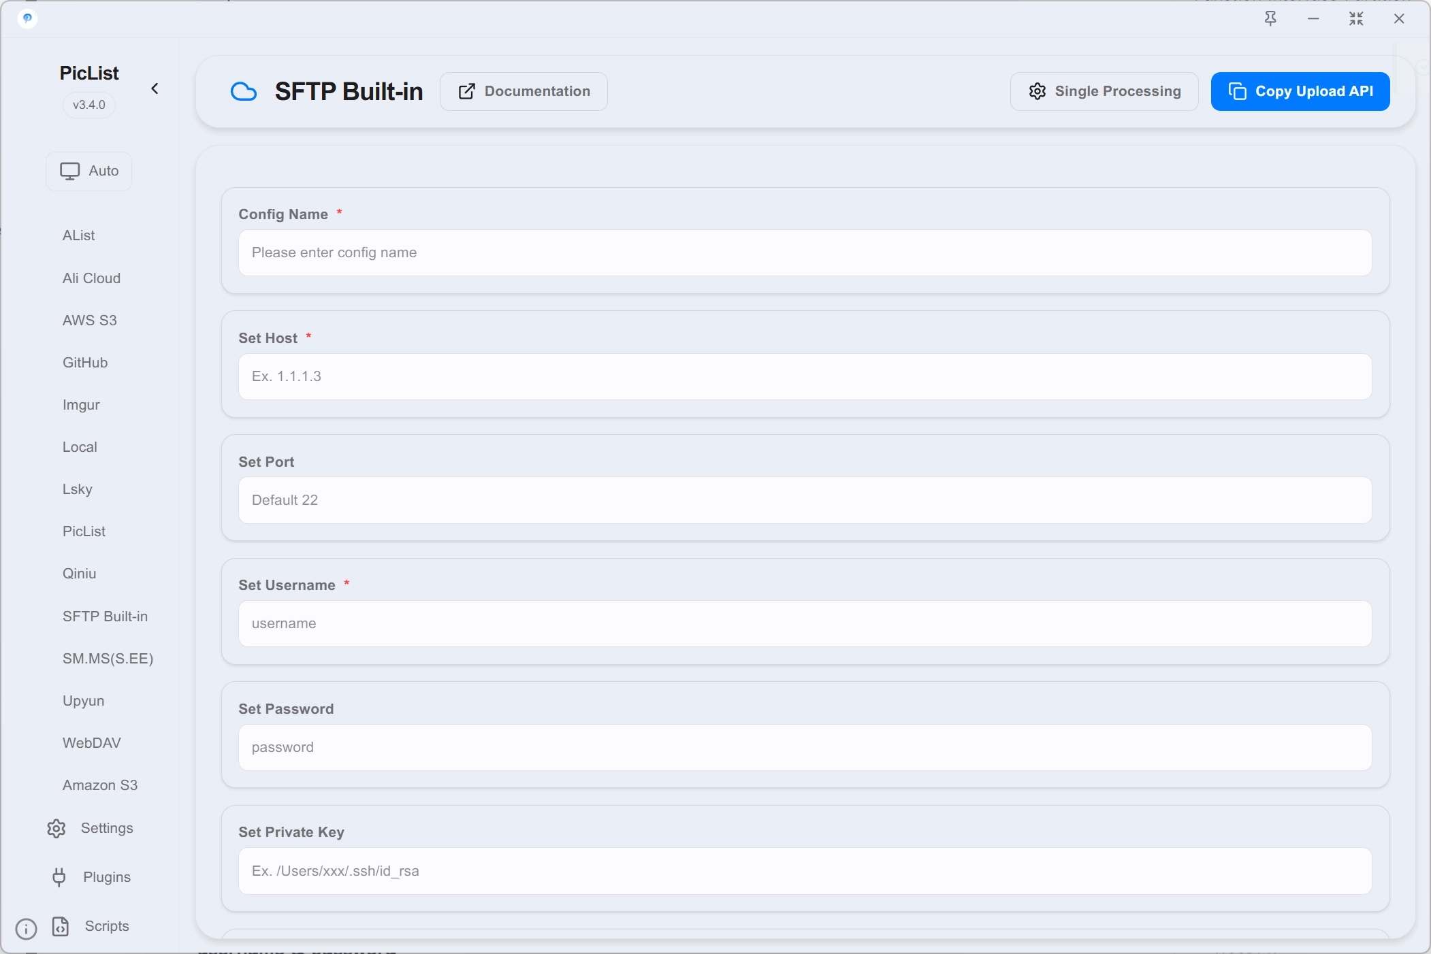Open Scripts via the code file icon

61,926
